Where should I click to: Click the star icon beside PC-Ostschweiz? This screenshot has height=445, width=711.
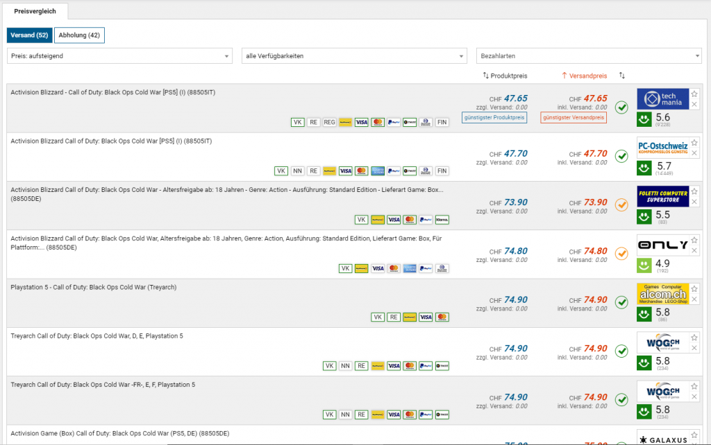pos(694,142)
